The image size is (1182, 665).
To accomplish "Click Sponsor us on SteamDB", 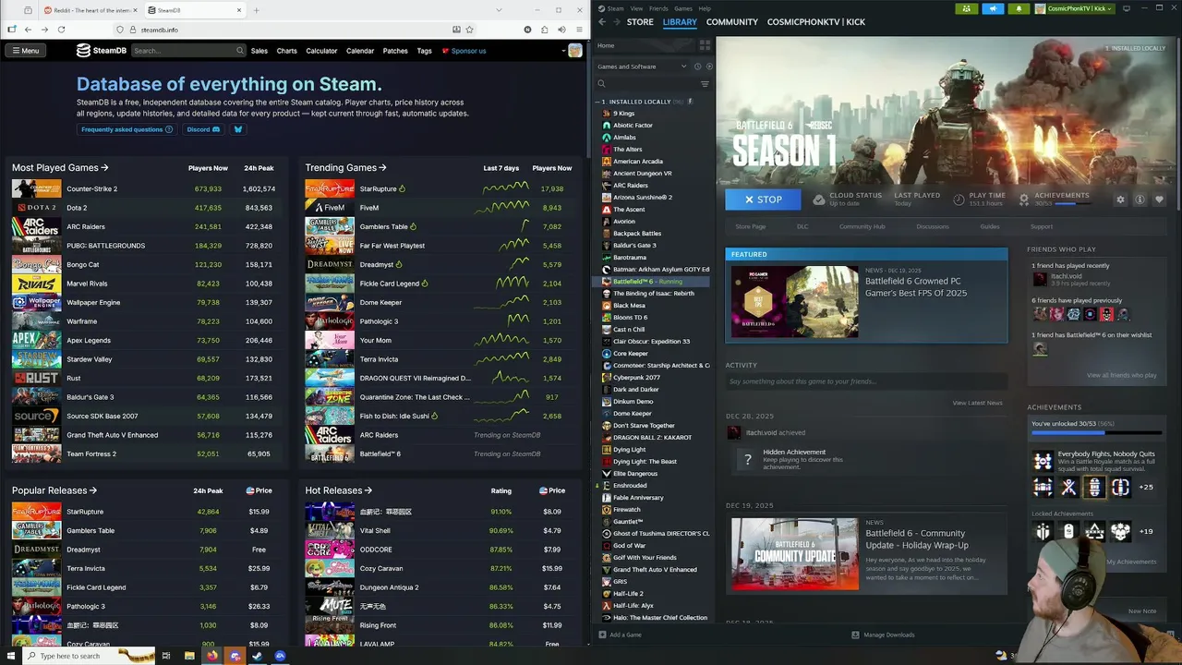I will click(x=464, y=51).
